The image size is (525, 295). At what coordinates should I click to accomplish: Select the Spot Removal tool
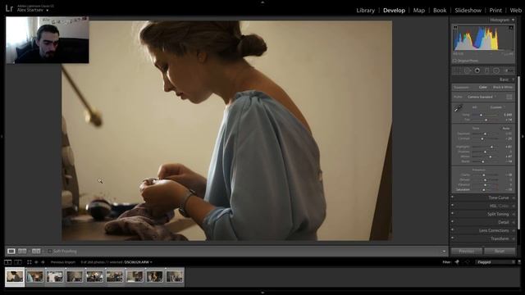[x=467, y=70]
